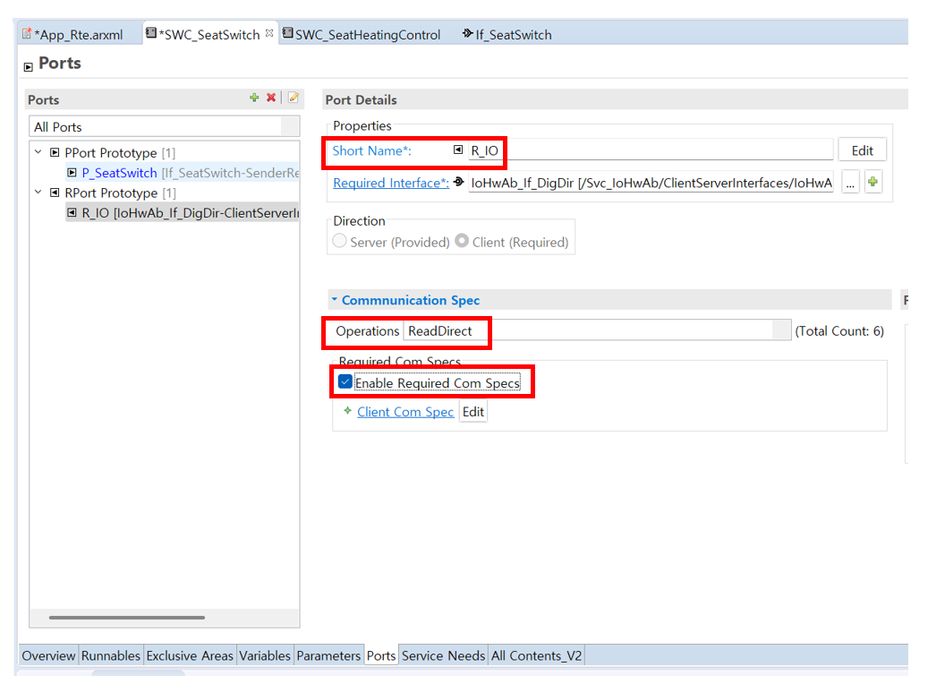This screenshot has width=928, height=693.
Task: Select Server (Provided) radio button
Action: click(x=339, y=241)
